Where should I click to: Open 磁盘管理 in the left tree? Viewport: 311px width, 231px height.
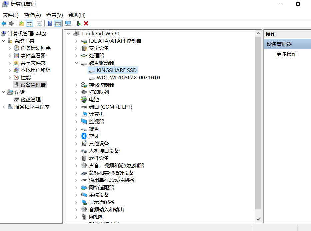tap(31, 100)
